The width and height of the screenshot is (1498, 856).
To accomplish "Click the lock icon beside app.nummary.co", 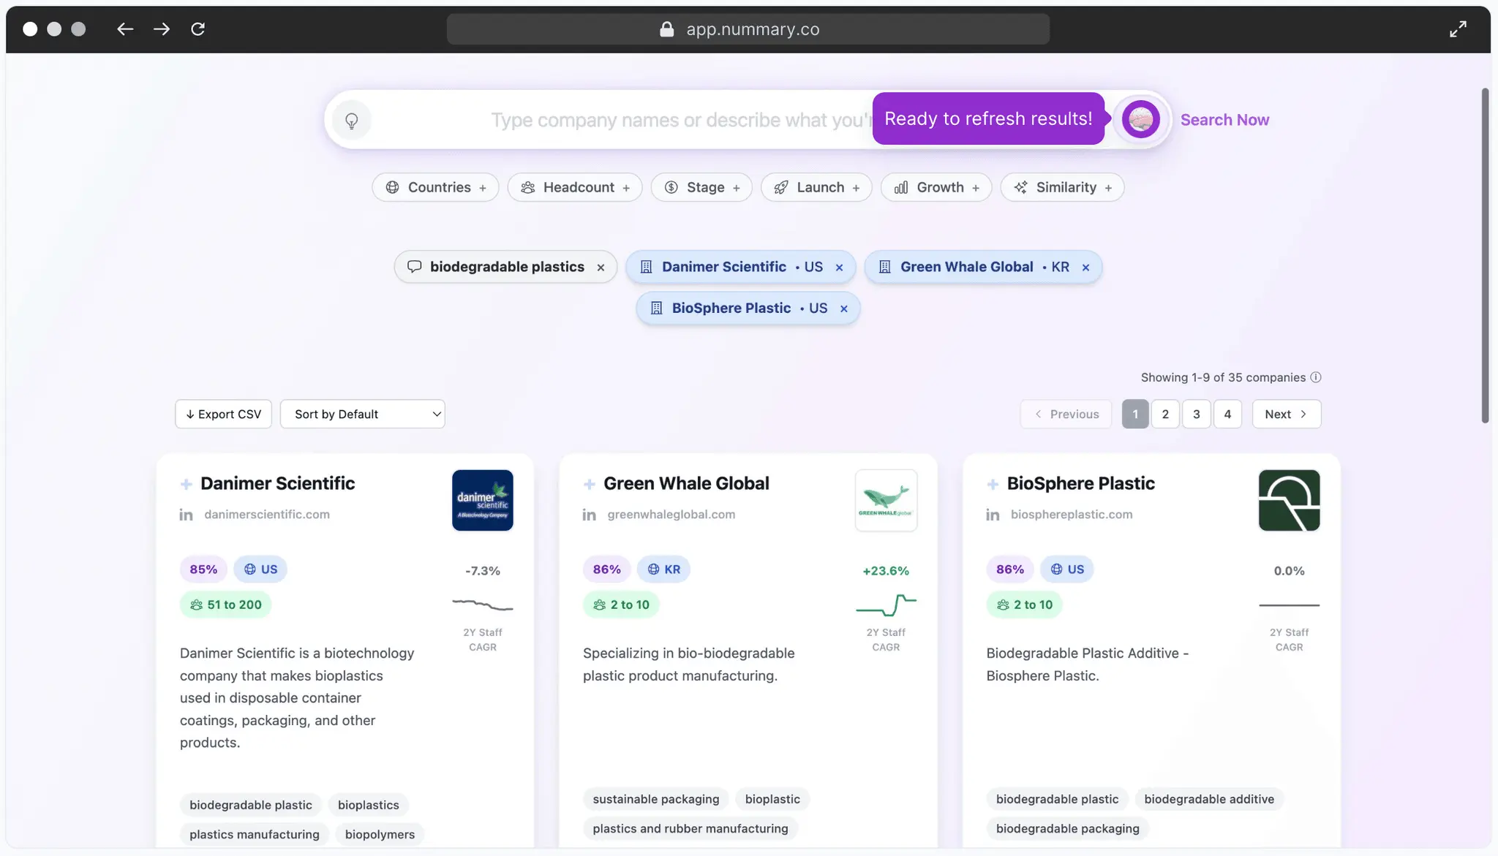I will [666, 29].
